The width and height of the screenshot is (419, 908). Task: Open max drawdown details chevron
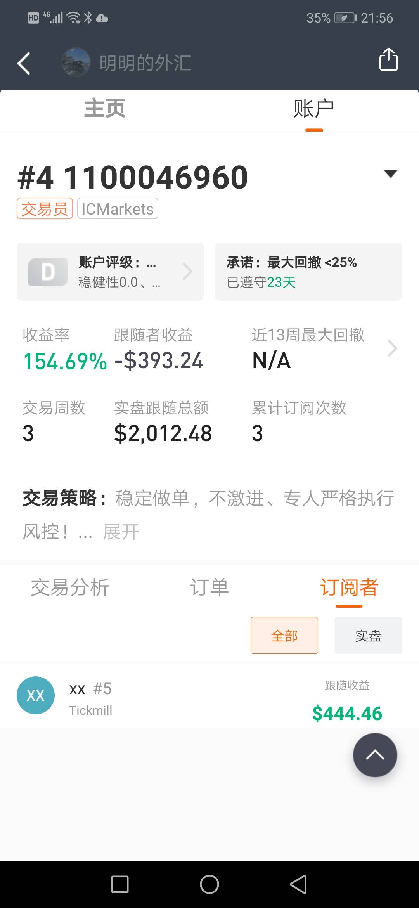tap(392, 348)
